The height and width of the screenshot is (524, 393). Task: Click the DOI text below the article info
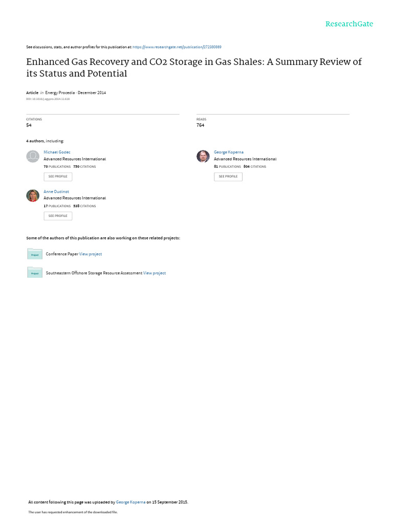(48, 99)
